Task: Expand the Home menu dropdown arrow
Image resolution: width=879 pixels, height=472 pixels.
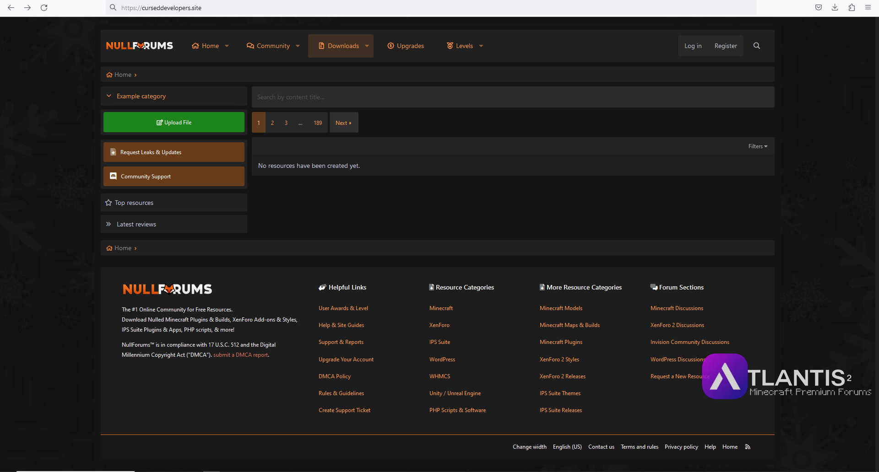Action: pyautogui.click(x=227, y=46)
